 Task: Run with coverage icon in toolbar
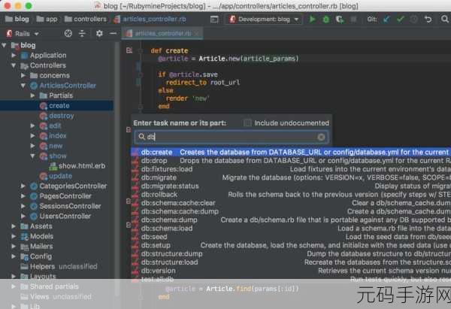340,20
